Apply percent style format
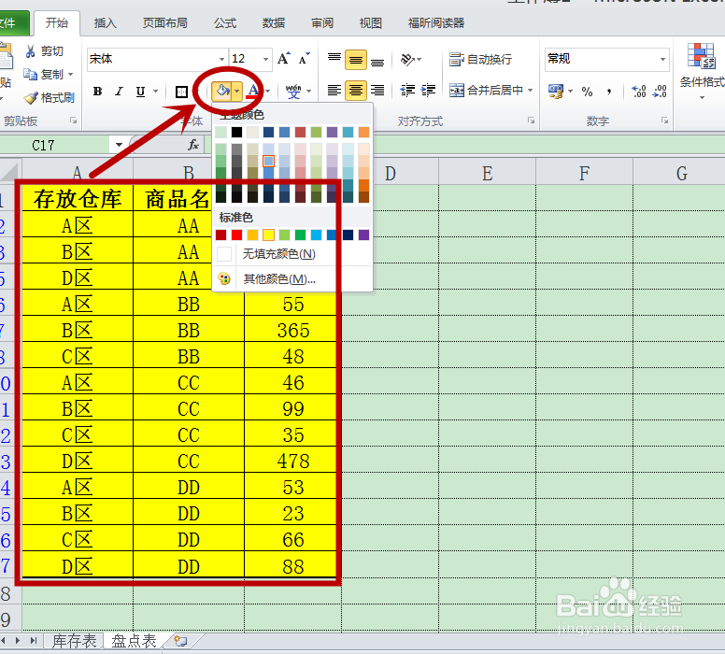Viewport: 725px width, 654px height. 588,92
